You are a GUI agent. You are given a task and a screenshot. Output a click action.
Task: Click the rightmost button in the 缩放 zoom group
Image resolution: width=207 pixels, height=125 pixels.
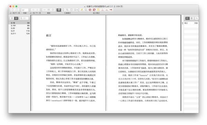[x=53, y=10]
